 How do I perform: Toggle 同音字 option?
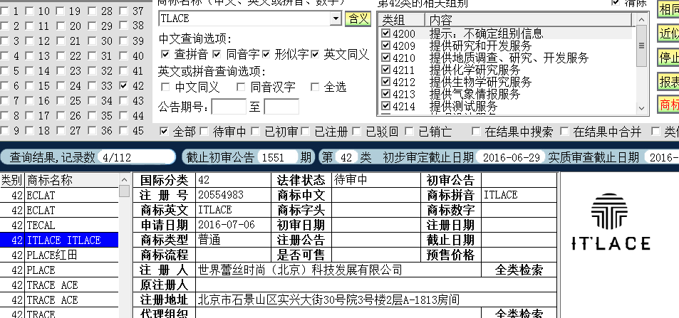tap(217, 54)
